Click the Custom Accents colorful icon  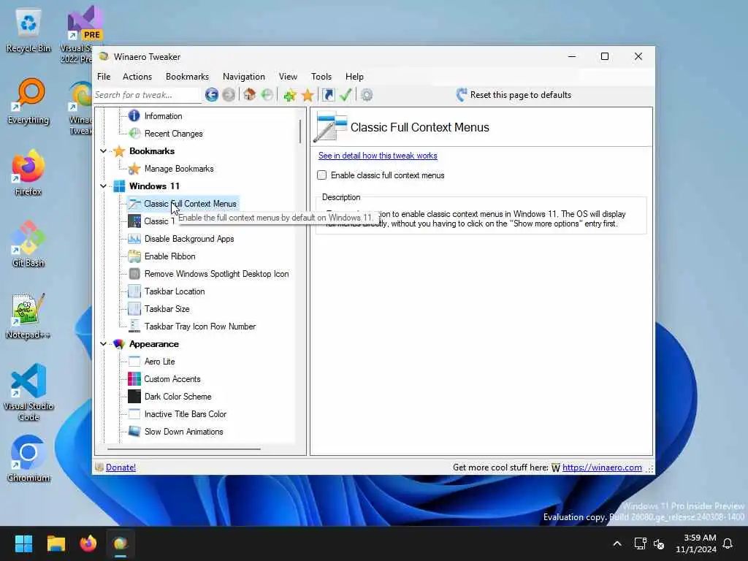(x=134, y=379)
